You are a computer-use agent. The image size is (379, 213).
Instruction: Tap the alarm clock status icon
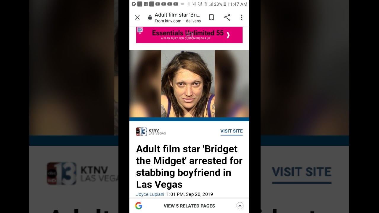point(200,4)
